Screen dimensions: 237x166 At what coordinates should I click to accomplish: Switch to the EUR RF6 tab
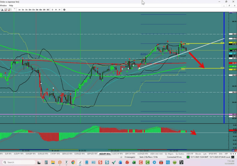[8, 154]
